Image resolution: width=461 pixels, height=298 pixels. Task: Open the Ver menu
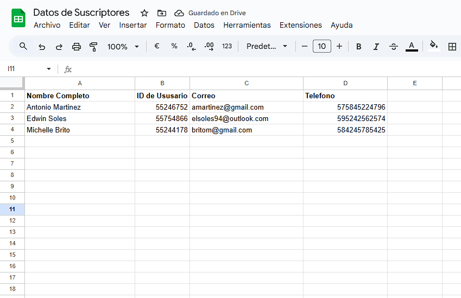[104, 26]
